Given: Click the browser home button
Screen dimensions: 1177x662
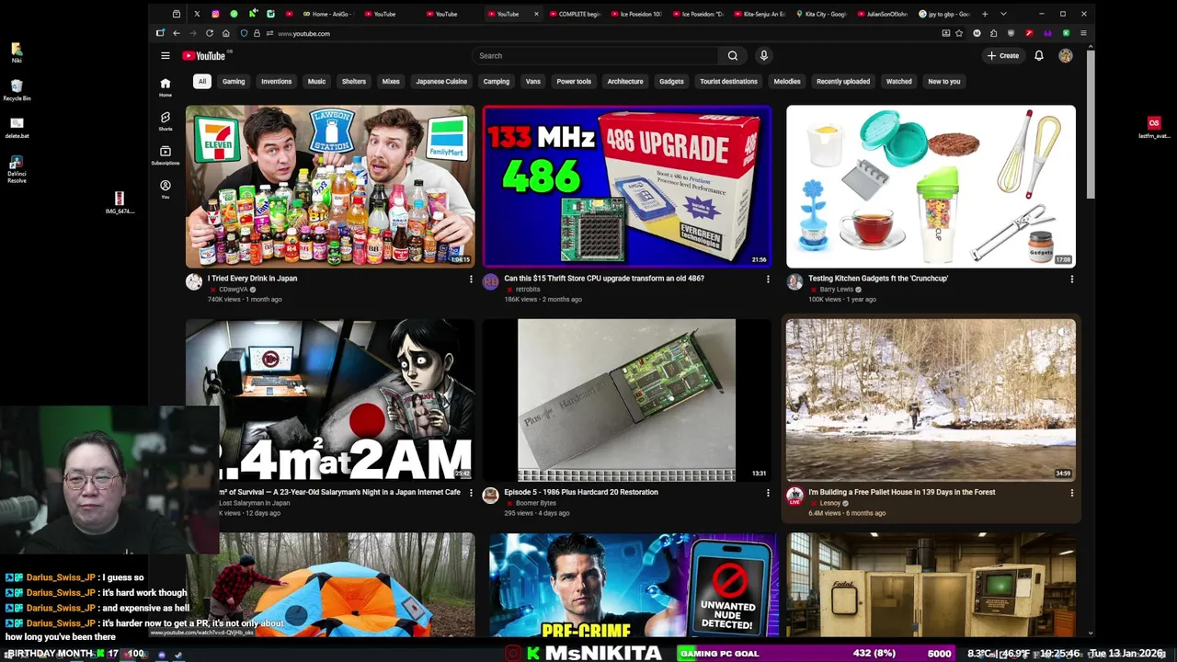Looking at the screenshot, I should tap(226, 33).
